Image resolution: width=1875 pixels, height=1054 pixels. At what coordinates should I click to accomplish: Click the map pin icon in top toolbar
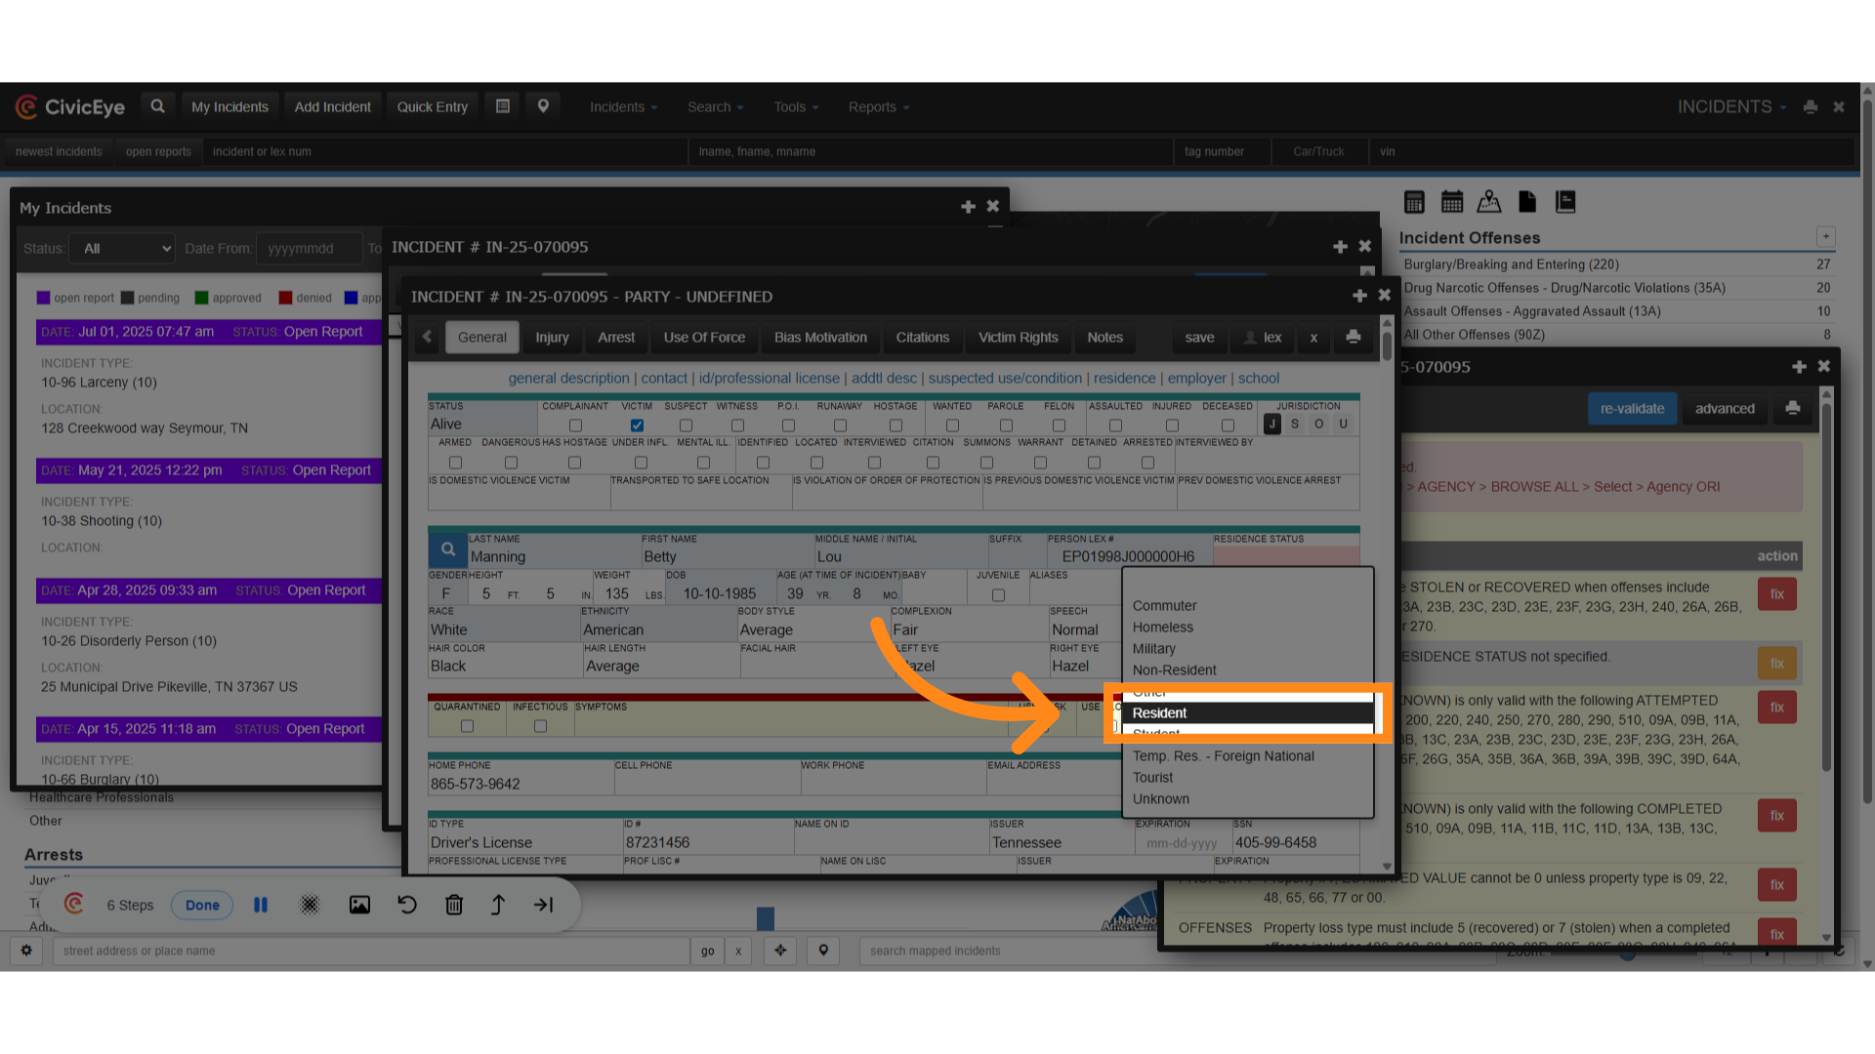[x=543, y=106]
